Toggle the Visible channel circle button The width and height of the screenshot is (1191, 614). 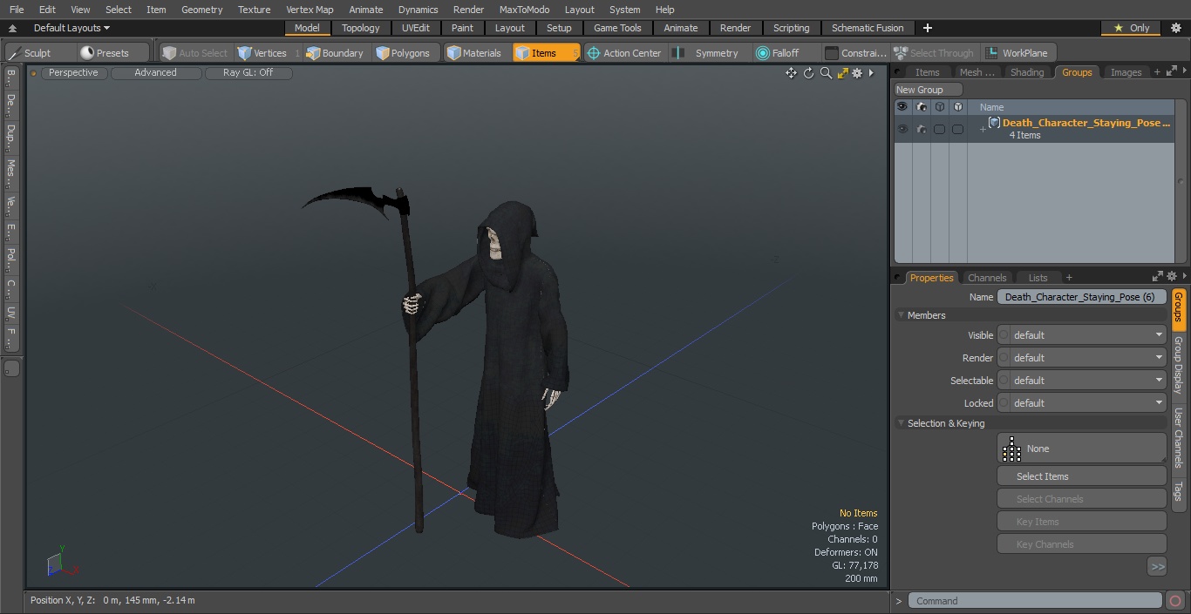[x=1004, y=335]
